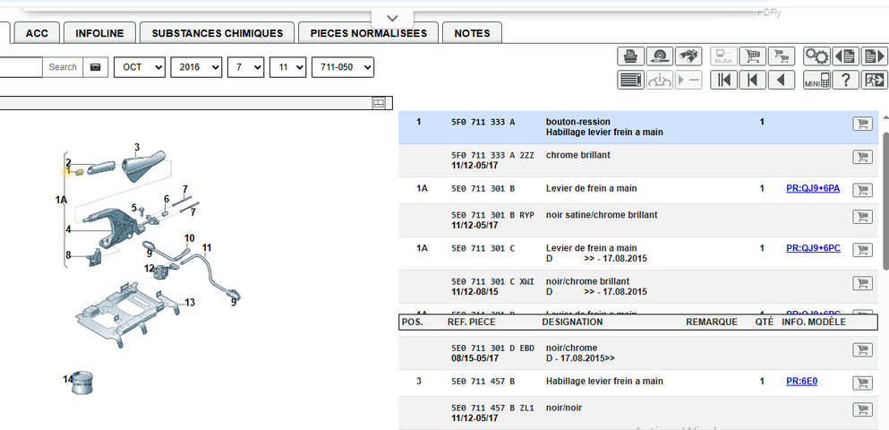889x430 pixels.
Task: Click the camera icon beside Search
Action: [95, 67]
